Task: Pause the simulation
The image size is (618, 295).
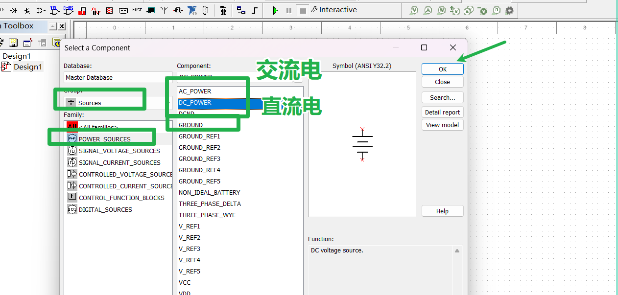Action: (289, 10)
